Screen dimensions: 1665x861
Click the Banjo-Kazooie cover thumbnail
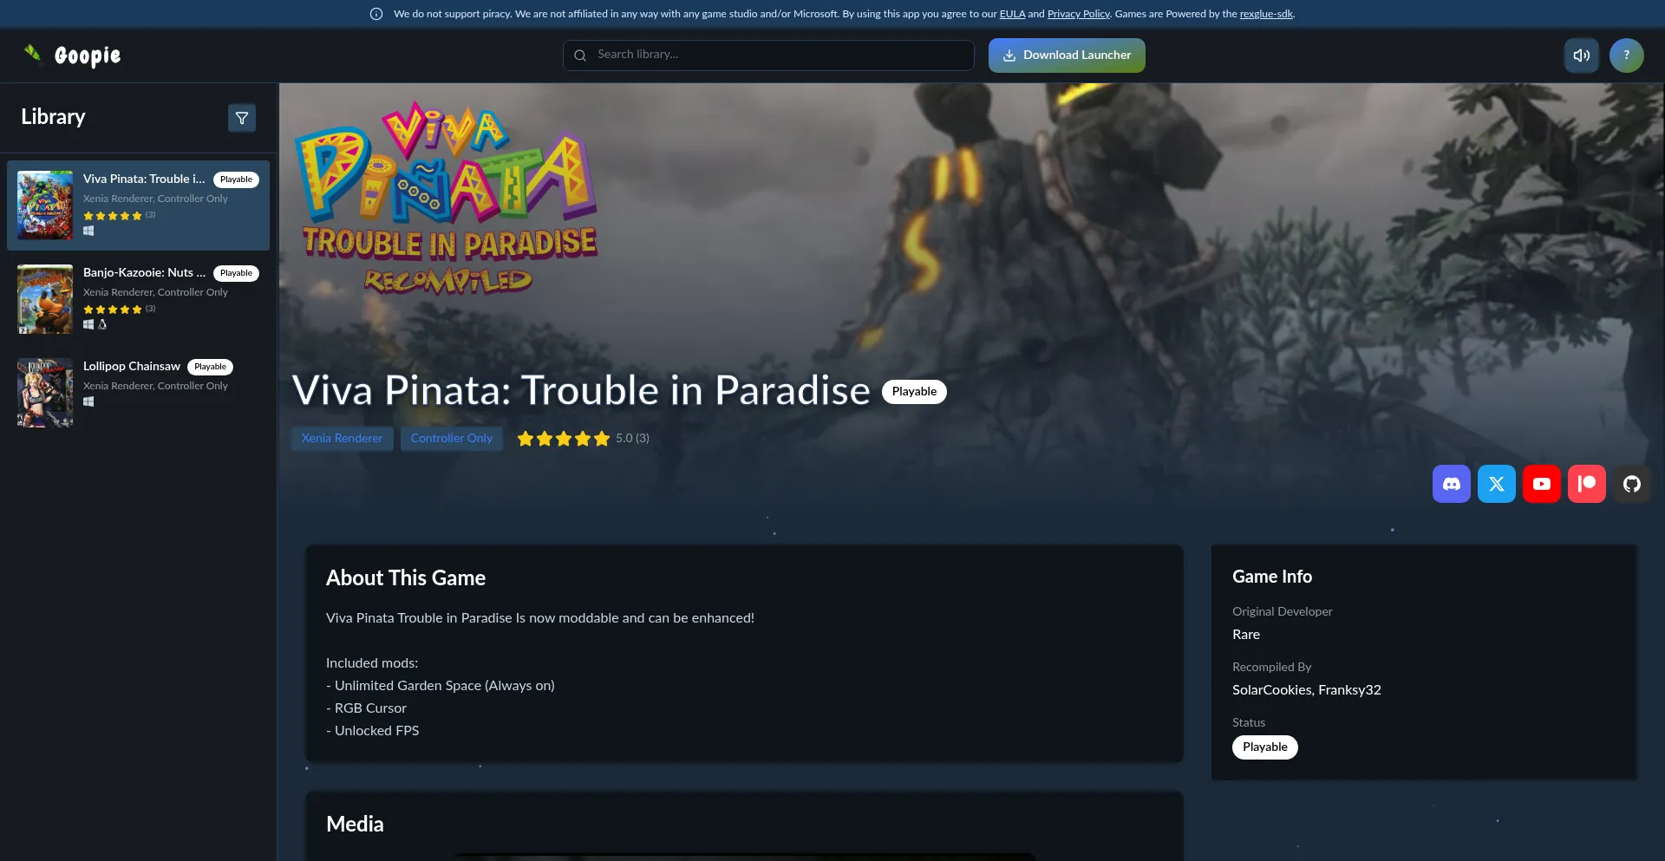tap(45, 299)
